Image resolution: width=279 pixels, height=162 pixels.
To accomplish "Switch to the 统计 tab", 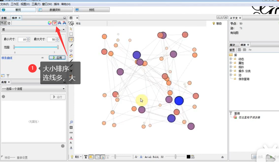I will coord(232,45).
